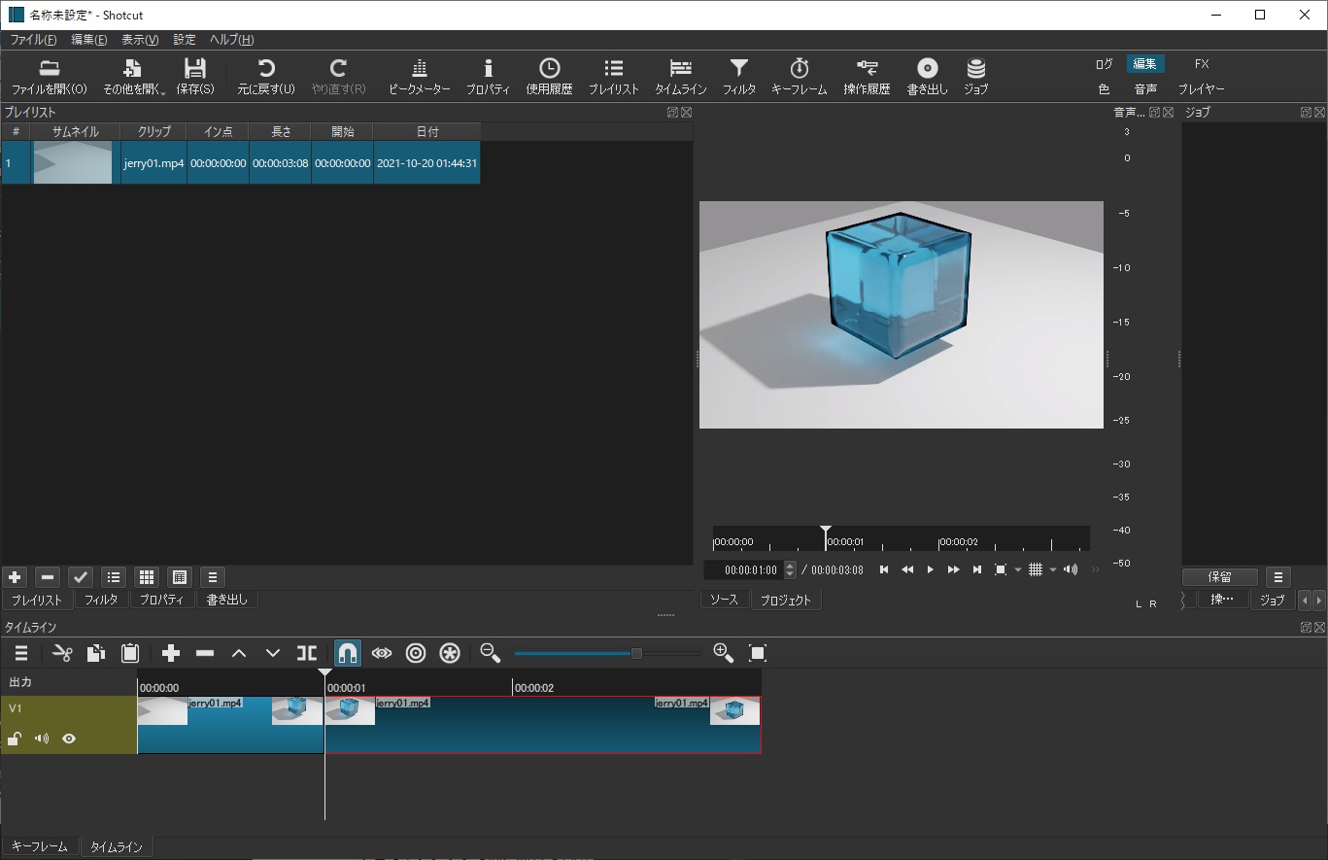Viewport: 1328px width, 860px height.
Task: Open ヘルプ(H) menu
Action: (x=232, y=40)
